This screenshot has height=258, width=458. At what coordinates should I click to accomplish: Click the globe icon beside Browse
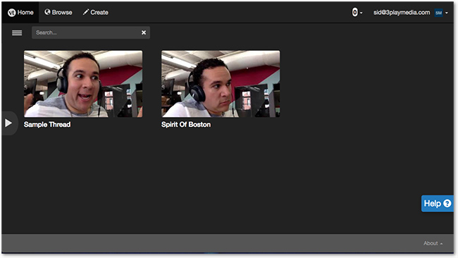click(x=47, y=12)
